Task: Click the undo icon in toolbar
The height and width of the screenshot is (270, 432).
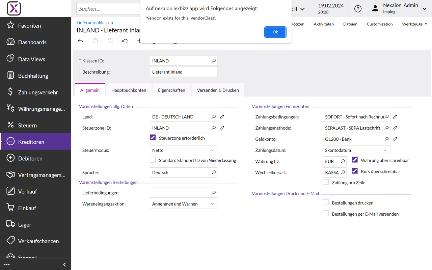Action: click(x=125, y=41)
